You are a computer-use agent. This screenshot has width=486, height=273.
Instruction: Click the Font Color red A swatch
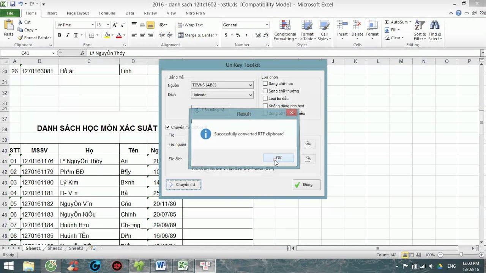click(119, 35)
